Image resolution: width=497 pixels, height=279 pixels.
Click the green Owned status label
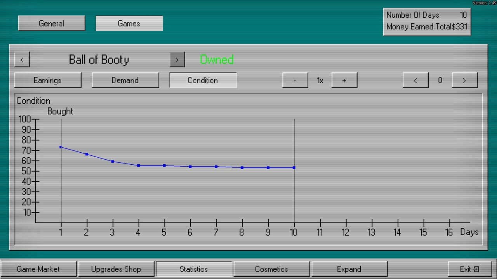click(x=217, y=60)
